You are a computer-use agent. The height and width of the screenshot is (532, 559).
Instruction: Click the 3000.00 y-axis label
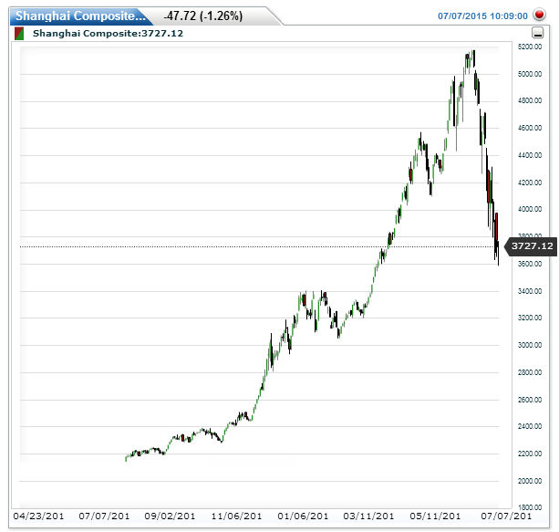530,345
